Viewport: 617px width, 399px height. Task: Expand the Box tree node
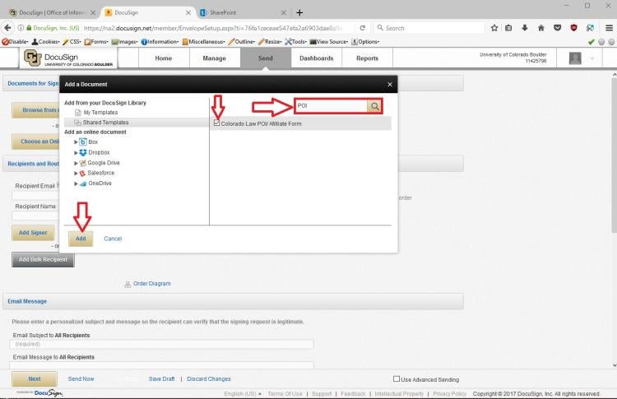click(x=76, y=142)
